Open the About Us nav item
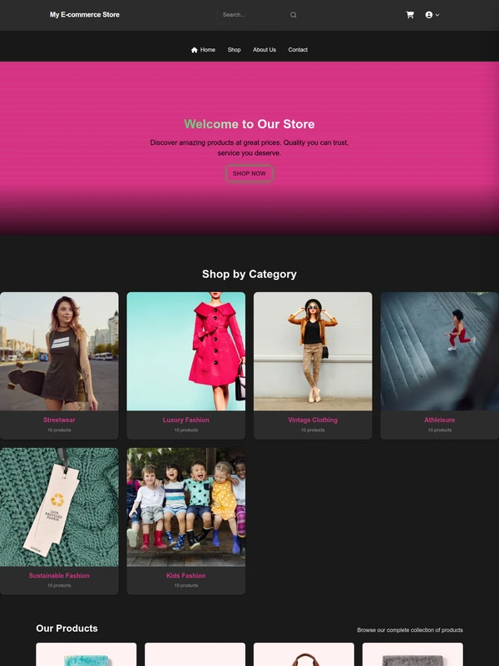499x666 pixels. [264, 50]
